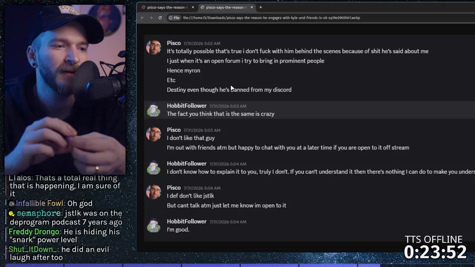Image resolution: width=475 pixels, height=267 pixels.
Task: Click the streamer webcam feed
Action: (x=65, y=89)
